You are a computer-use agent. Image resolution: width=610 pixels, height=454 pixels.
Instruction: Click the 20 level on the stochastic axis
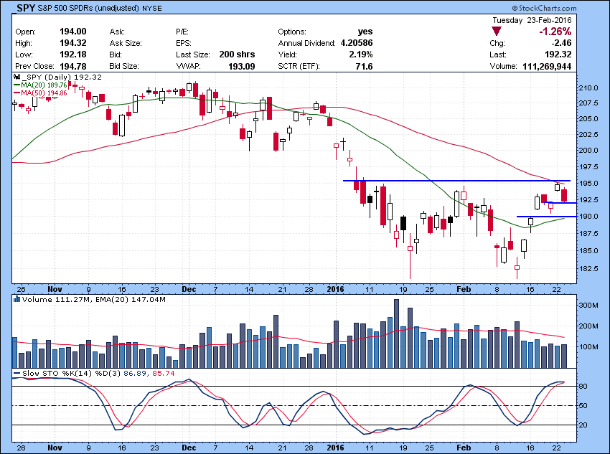coord(583,425)
